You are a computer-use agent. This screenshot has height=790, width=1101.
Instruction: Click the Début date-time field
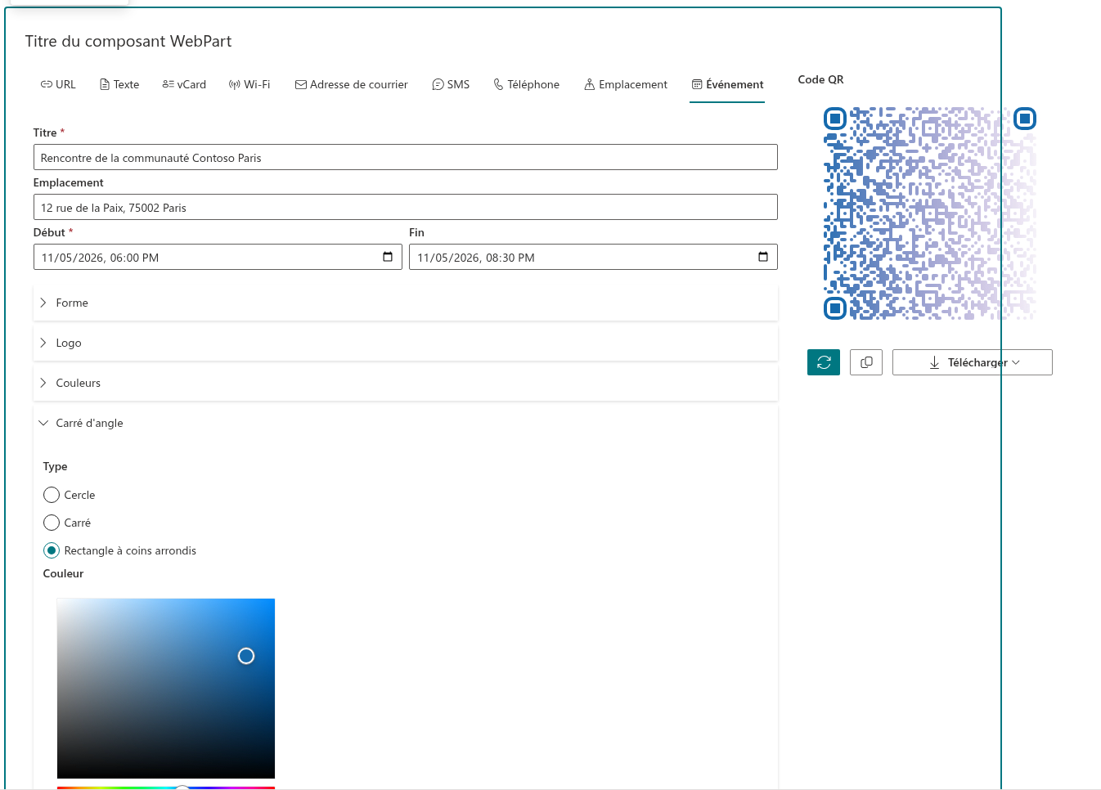217,257
